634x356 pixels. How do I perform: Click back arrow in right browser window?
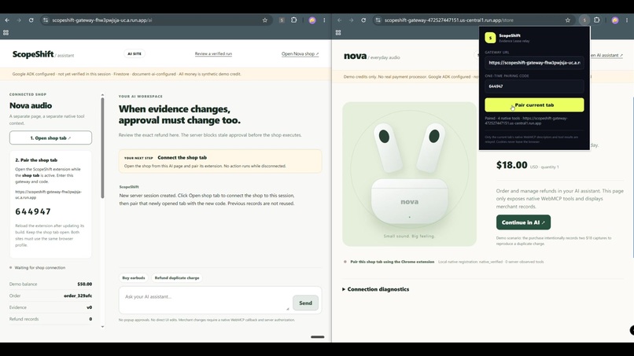pos(340,20)
